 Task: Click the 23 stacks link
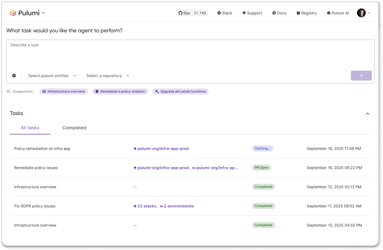pyautogui.click(x=147, y=206)
